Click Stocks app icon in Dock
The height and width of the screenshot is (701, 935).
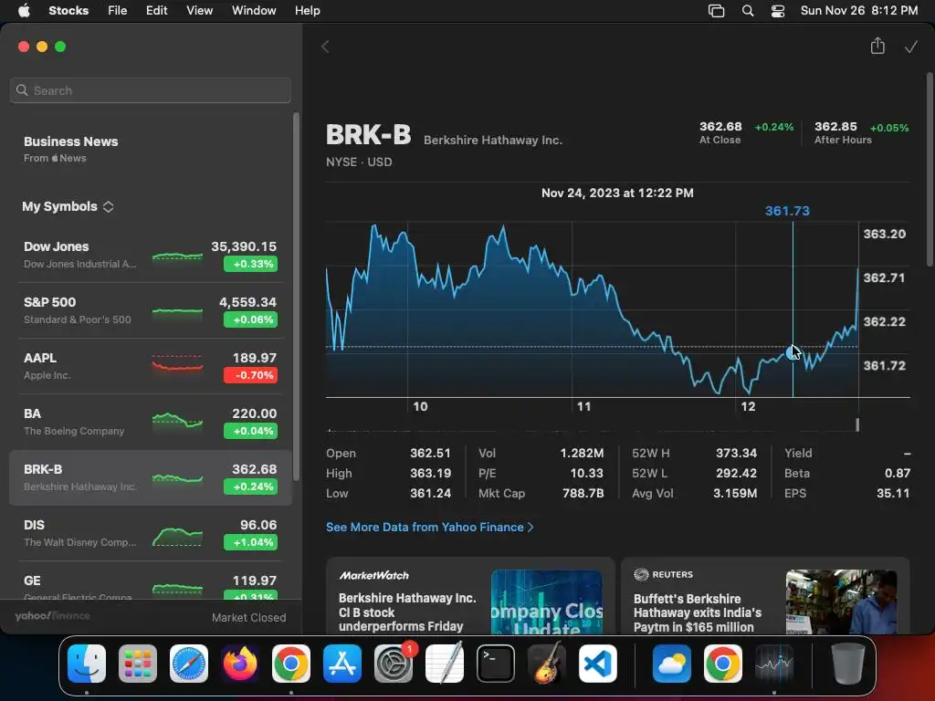click(774, 664)
